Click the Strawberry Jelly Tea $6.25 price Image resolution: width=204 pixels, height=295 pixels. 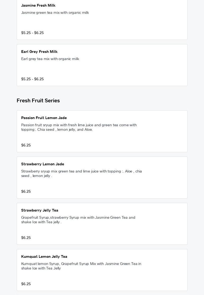pos(26,238)
